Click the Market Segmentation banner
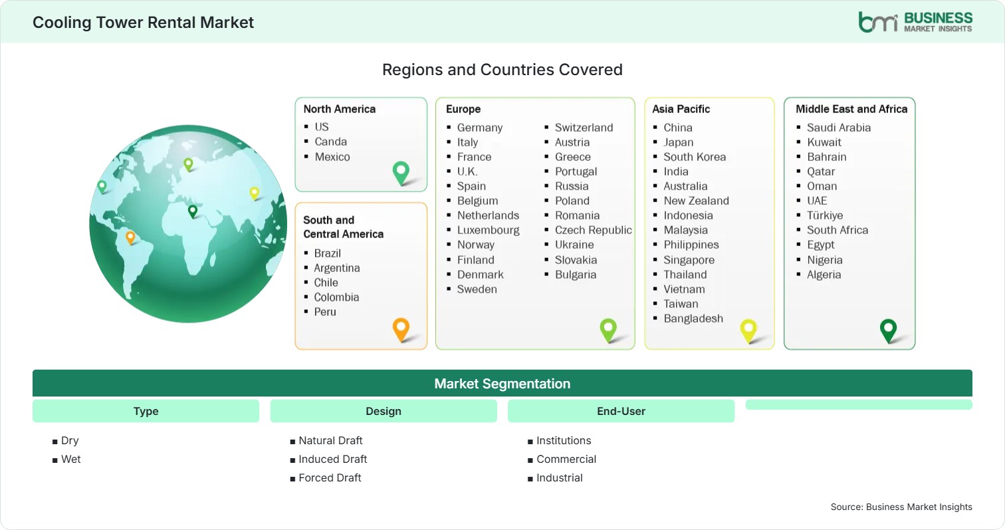 [x=502, y=384]
